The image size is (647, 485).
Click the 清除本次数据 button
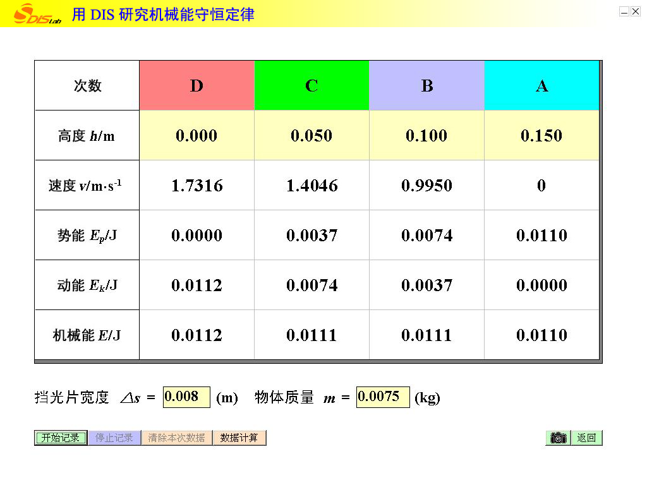[x=176, y=438]
